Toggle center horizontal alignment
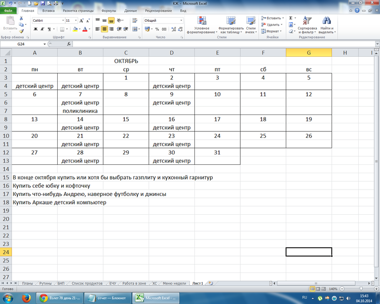This screenshot has height=304, width=380. 105,29
